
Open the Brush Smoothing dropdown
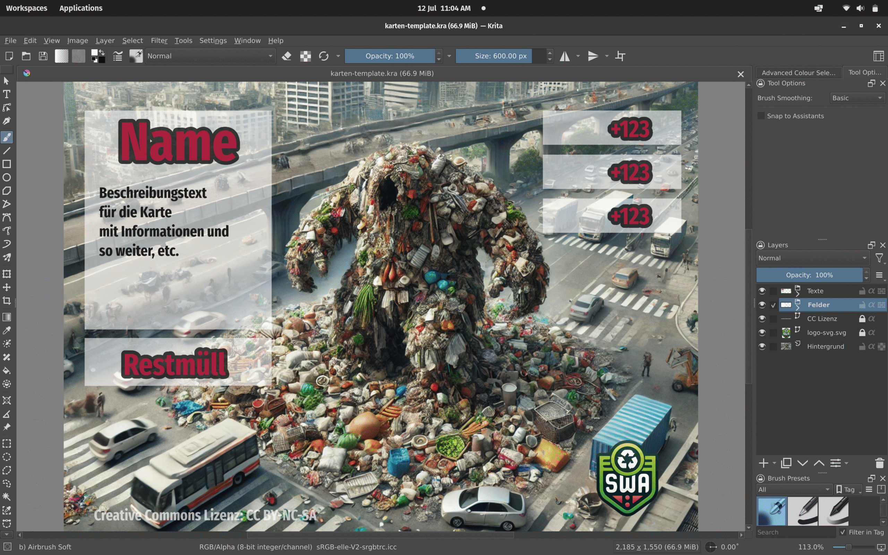click(x=857, y=98)
